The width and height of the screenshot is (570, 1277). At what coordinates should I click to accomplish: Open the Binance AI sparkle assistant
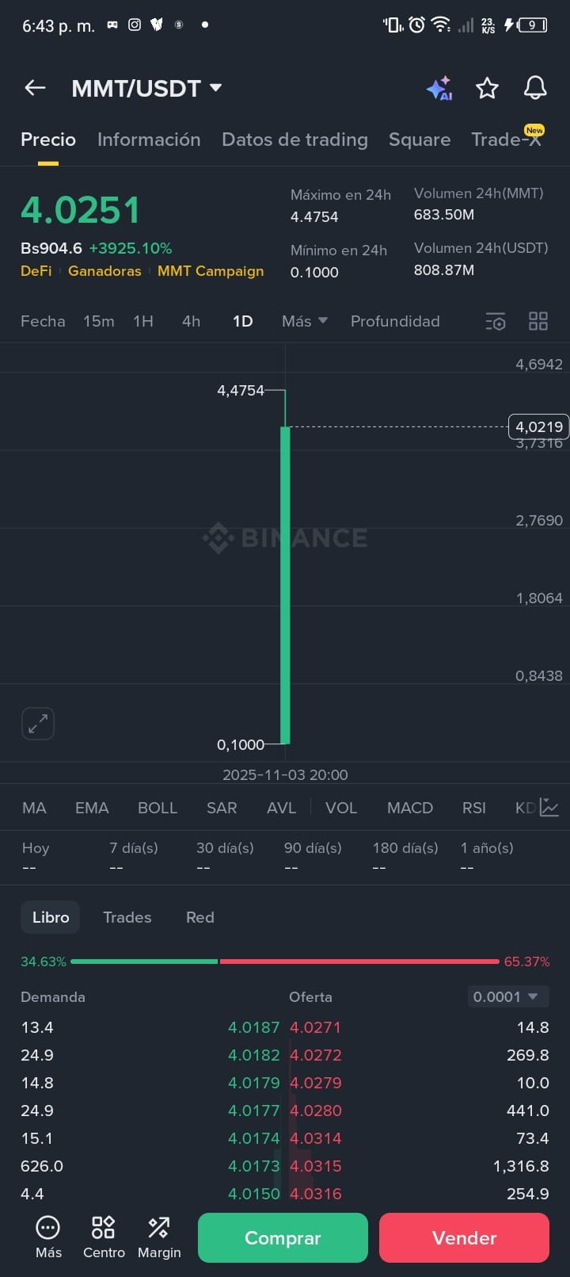click(439, 88)
